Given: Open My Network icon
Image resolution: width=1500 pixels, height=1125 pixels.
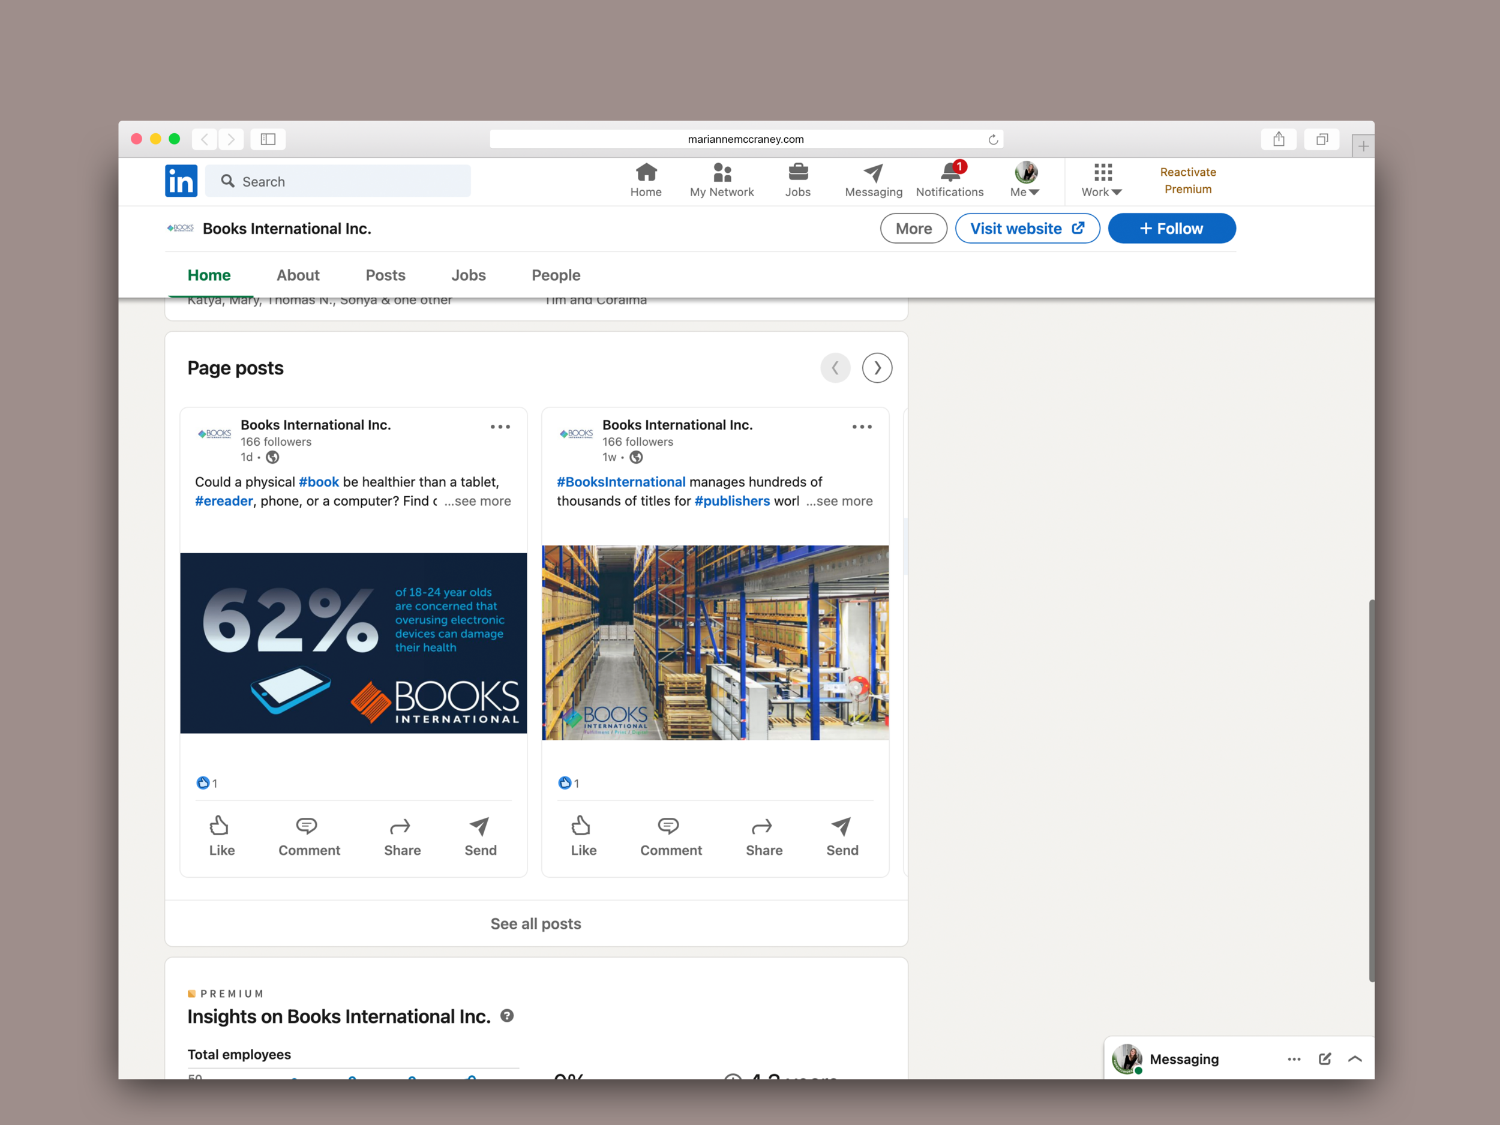Looking at the screenshot, I should coord(722,181).
